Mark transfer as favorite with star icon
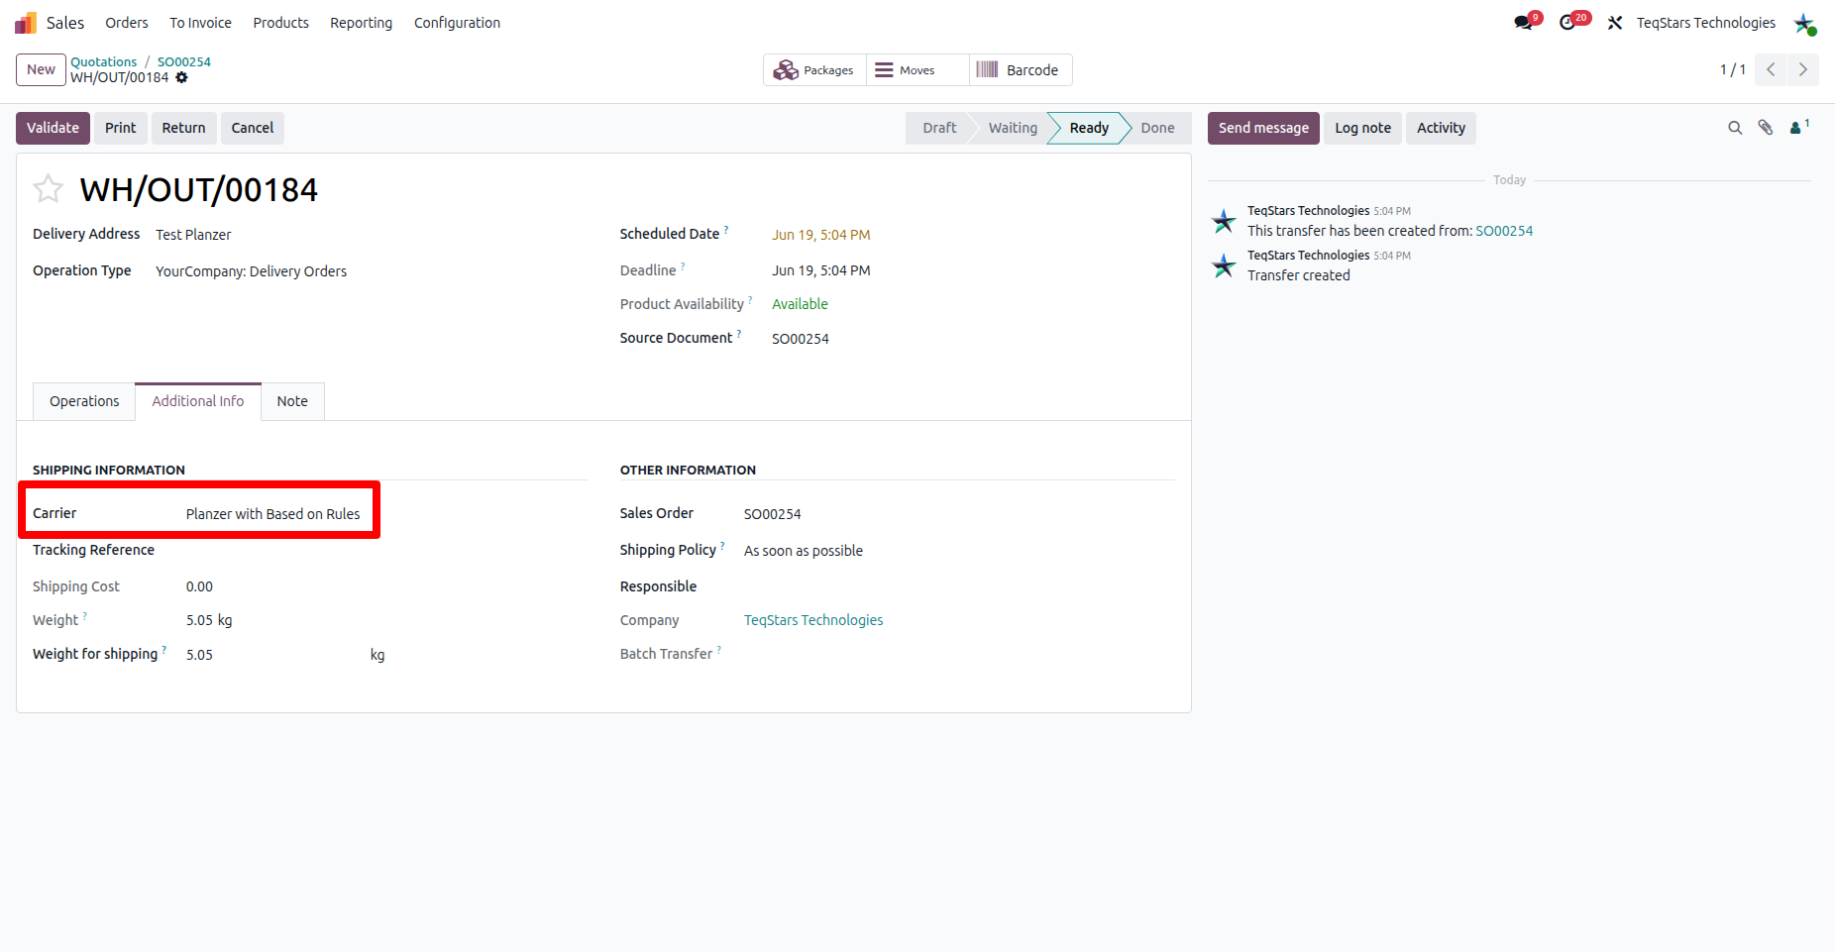The width and height of the screenshot is (1835, 952). coord(49,188)
